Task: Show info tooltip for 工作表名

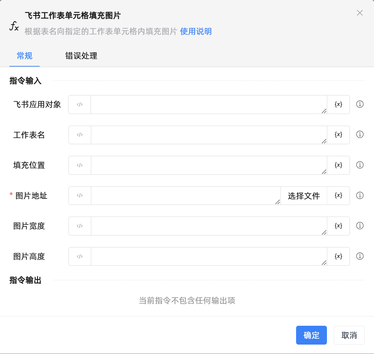Action: [x=360, y=134]
